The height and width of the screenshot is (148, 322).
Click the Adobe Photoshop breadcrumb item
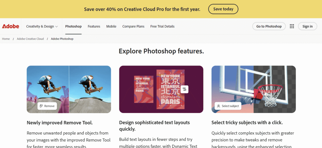click(62, 39)
